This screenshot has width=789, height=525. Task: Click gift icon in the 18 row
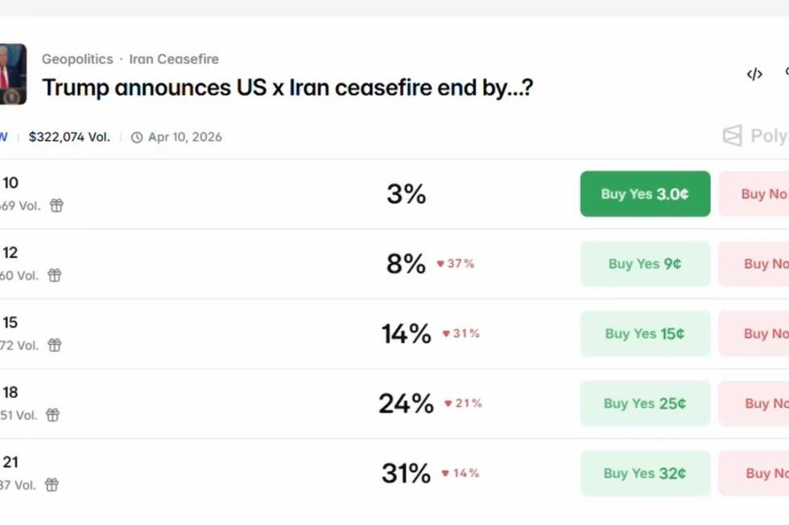52,416
